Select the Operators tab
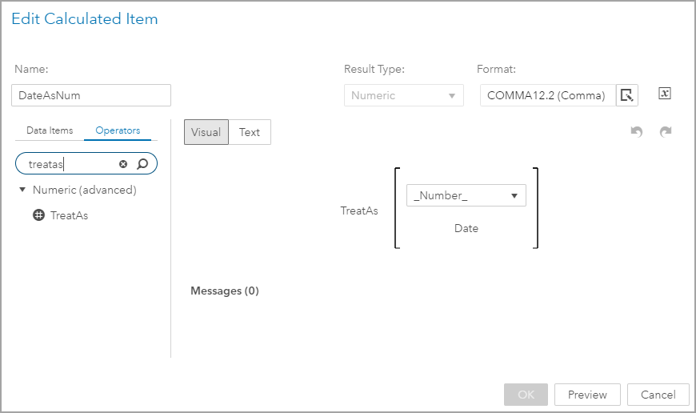The width and height of the screenshot is (696, 413). [118, 130]
